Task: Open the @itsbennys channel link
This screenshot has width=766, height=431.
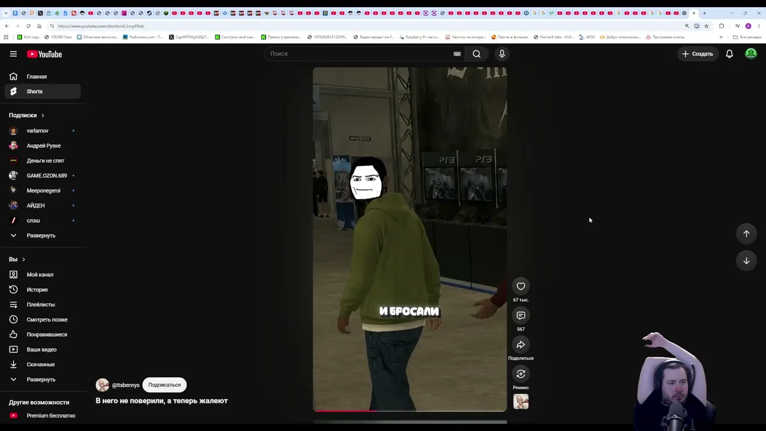Action: pos(126,385)
